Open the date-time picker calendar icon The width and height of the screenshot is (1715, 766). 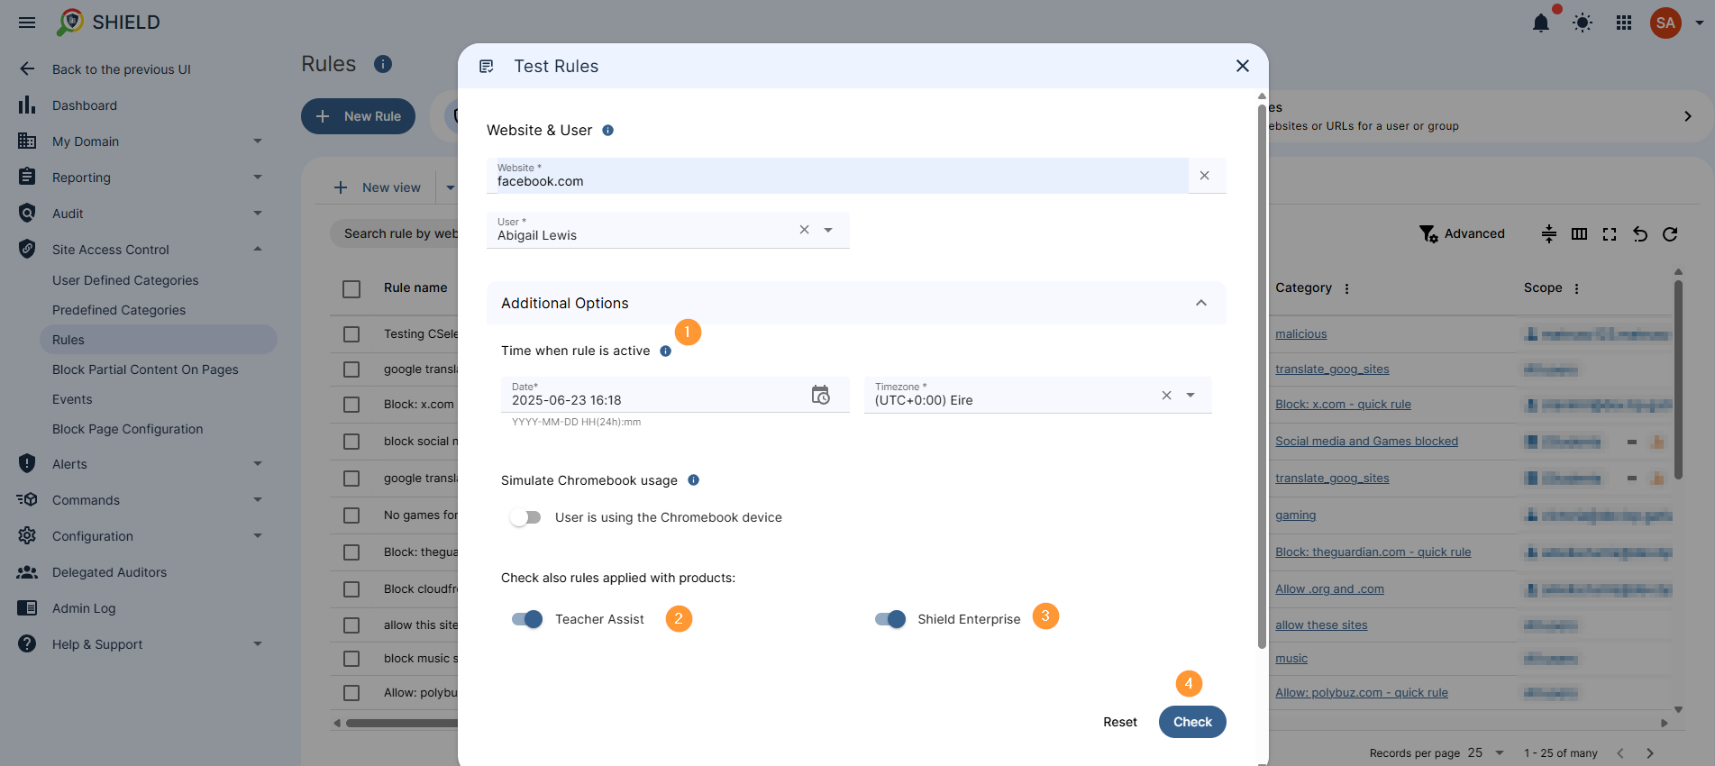pyautogui.click(x=820, y=395)
